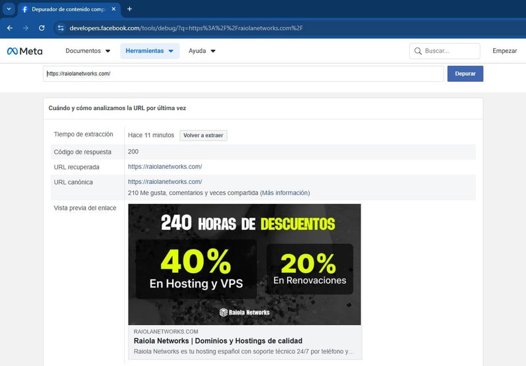Open the URL recuperada raiolanetworks.com link
The image size is (526, 366).
click(x=165, y=167)
